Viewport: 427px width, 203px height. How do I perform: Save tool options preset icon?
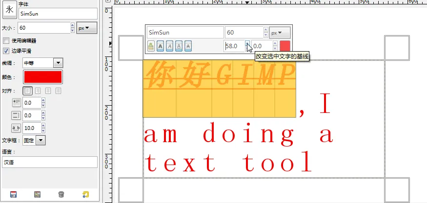[13, 195]
